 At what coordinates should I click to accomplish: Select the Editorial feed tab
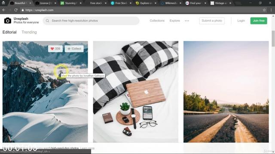point(9,32)
